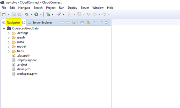The height and width of the screenshot is (108, 180).
Task: Click the Last Edit Location icon
Action: click(x=89, y=14)
